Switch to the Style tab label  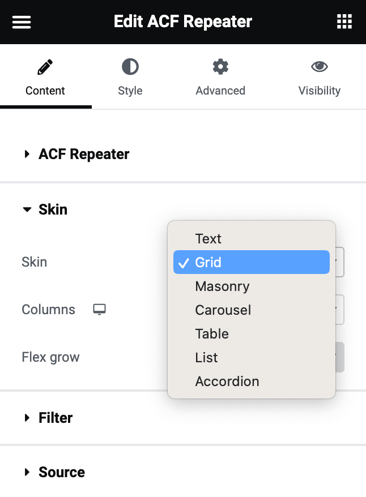[x=130, y=91]
